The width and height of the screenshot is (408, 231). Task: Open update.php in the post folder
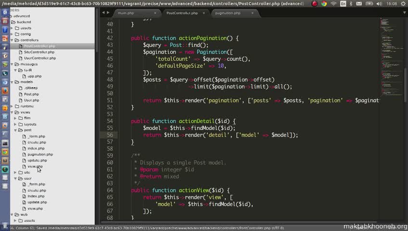click(x=37, y=161)
